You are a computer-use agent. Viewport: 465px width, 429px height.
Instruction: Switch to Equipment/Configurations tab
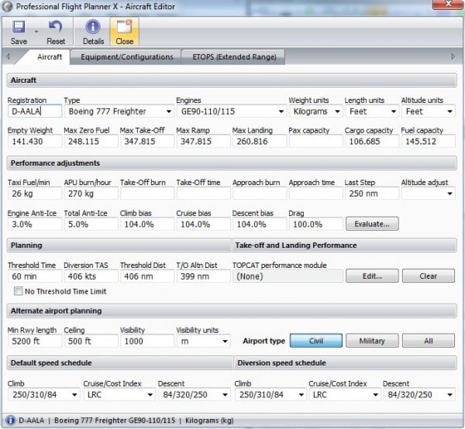(x=126, y=57)
